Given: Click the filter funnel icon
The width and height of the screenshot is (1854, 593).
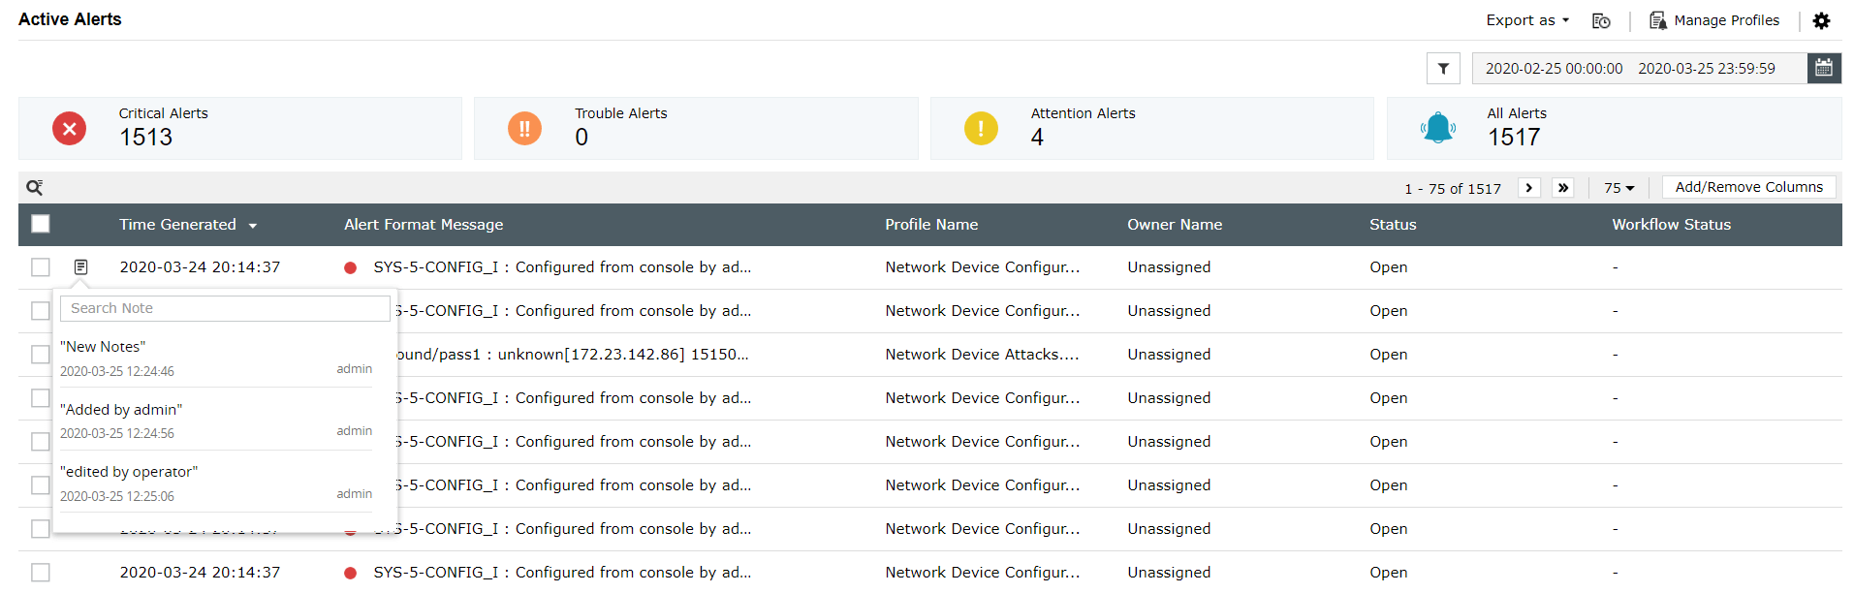Looking at the screenshot, I should (x=1443, y=69).
